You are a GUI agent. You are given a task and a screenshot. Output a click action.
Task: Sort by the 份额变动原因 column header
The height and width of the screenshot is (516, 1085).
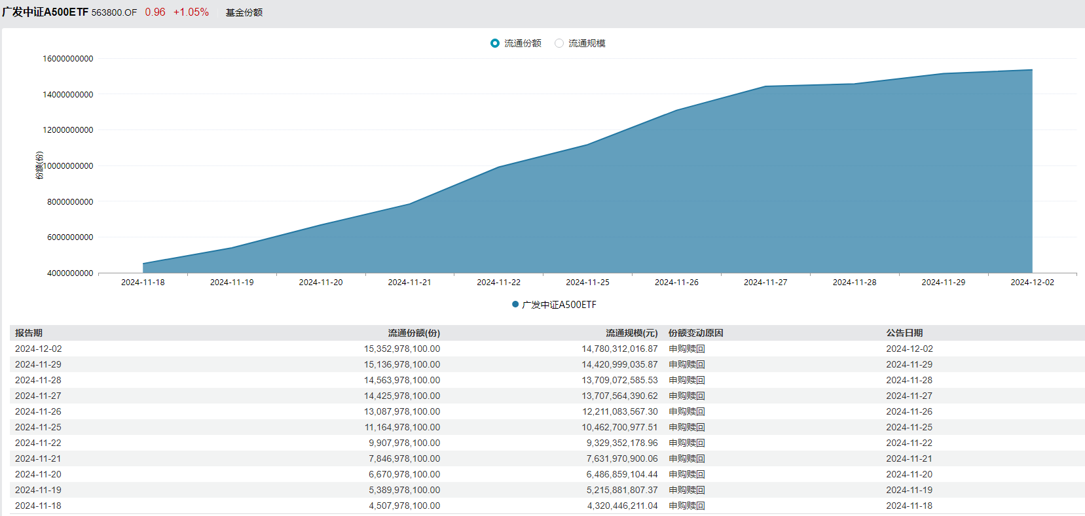pos(696,333)
